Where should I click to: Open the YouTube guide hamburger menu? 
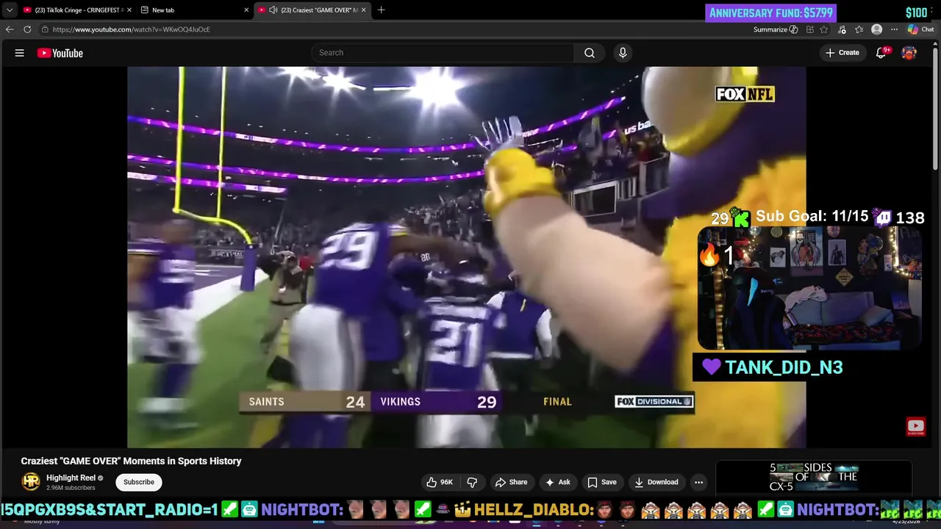20,53
